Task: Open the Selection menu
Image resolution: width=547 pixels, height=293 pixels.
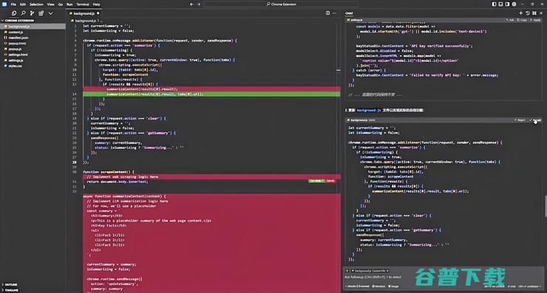Action: pos(36,4)
